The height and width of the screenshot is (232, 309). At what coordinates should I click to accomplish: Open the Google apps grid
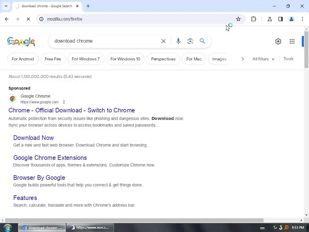pos(292,41)
